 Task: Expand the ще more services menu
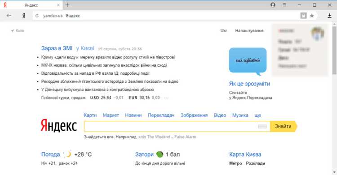(x=258, y=115)
